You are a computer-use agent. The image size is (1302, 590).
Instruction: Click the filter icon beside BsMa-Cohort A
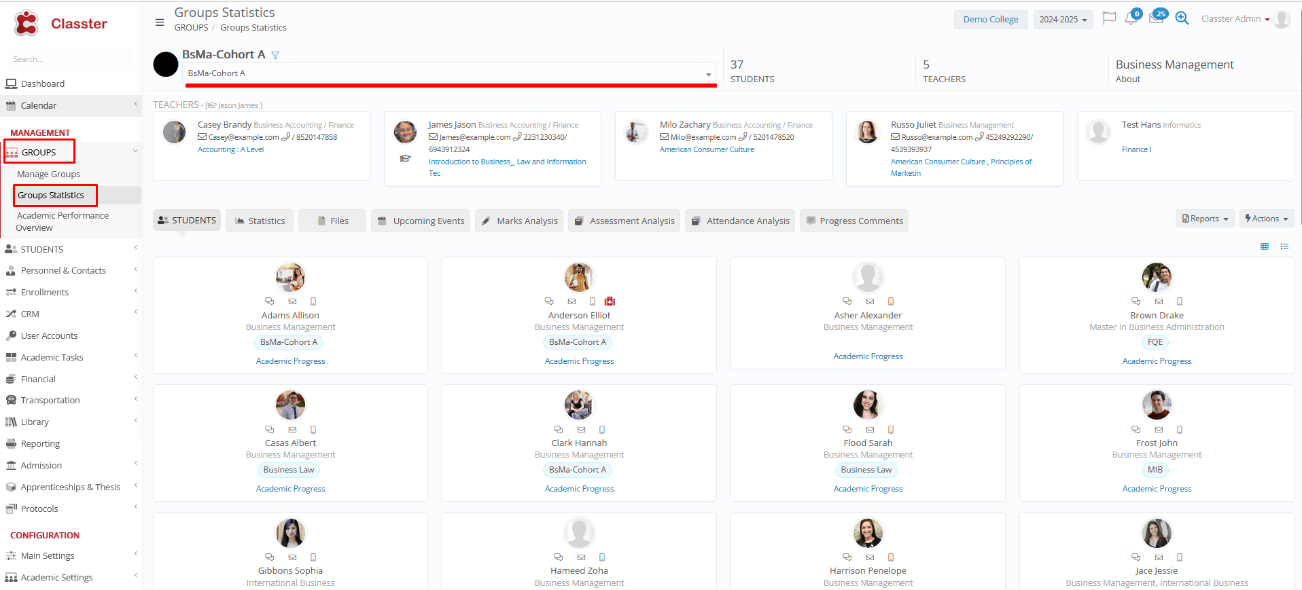click(275, 55)
